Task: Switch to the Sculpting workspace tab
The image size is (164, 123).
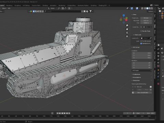Action: [17, 5]
